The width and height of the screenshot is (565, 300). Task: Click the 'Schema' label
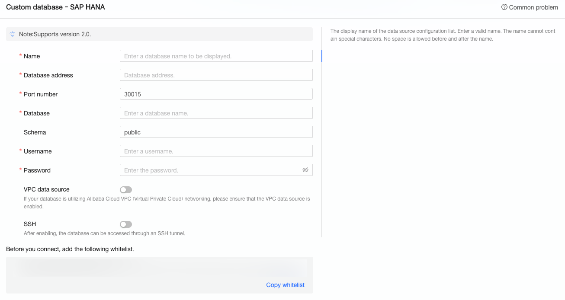point(35,132)
